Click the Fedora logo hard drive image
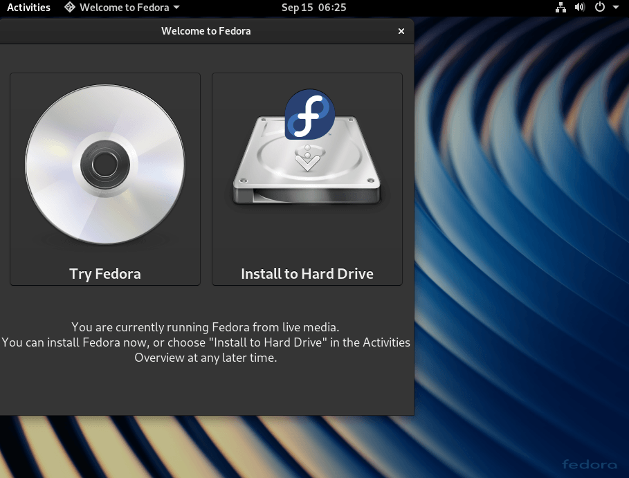Image resolution: width=629 pixels, height=478 pixels. tap(307, 147)
